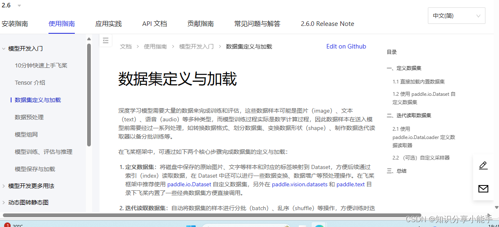
Task: Jump to 1.1 直接加载内置数据集
Action: pos(418,82)
